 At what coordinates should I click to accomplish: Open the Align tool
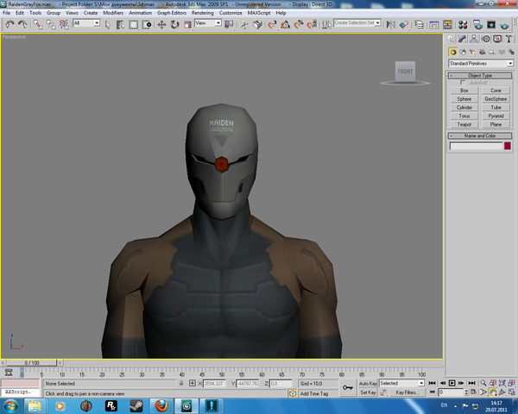403,25
